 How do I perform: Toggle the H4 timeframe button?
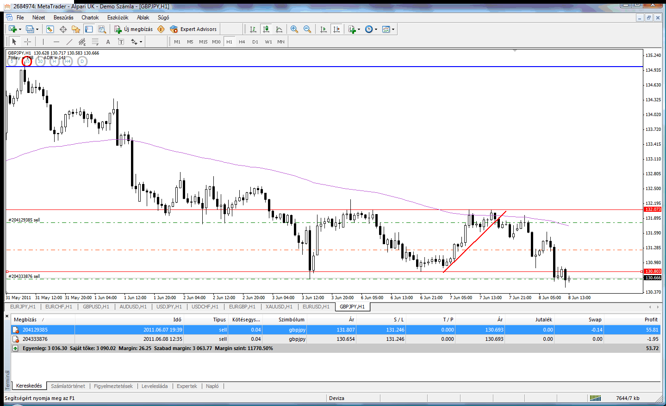[x=242, y=42]
